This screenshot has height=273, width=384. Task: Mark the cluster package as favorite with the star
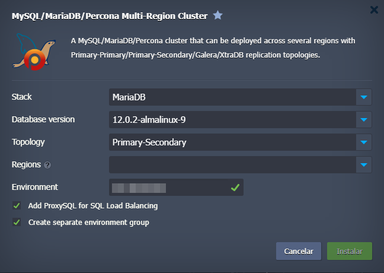pyautogui.click(x=218, y=16)
